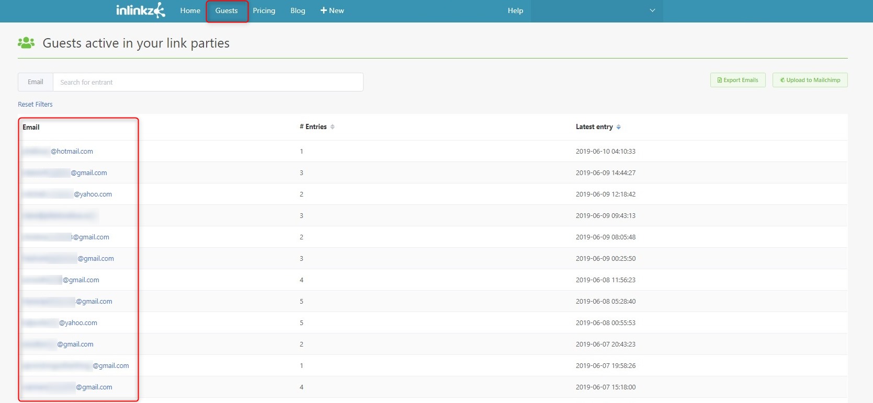873x403 pixels.
Task: Select the date 2019-06-10 04:10:33
Action: (x=606, y=152)
